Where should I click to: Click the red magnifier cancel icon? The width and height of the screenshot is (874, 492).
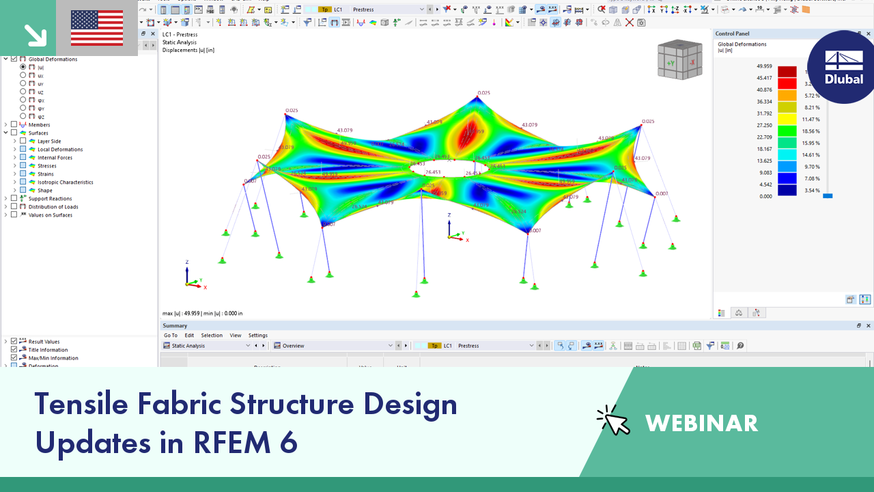click(601, 10)
